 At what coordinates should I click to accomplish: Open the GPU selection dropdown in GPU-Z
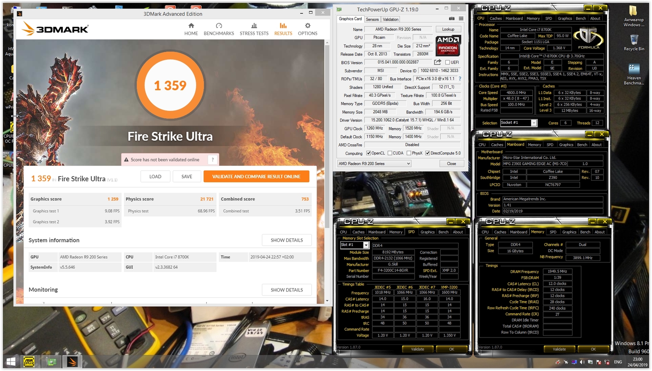[x=374, y=164]
